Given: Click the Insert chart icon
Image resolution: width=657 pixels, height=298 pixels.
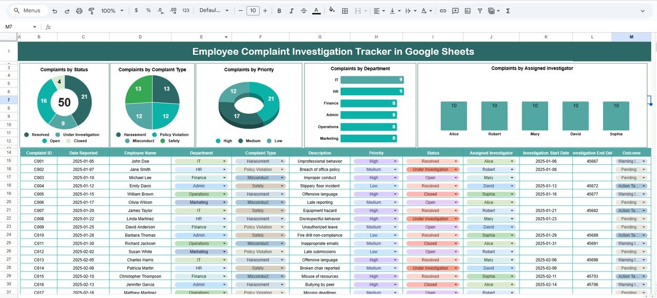Looking at the screenshot, I should point(467,10).
